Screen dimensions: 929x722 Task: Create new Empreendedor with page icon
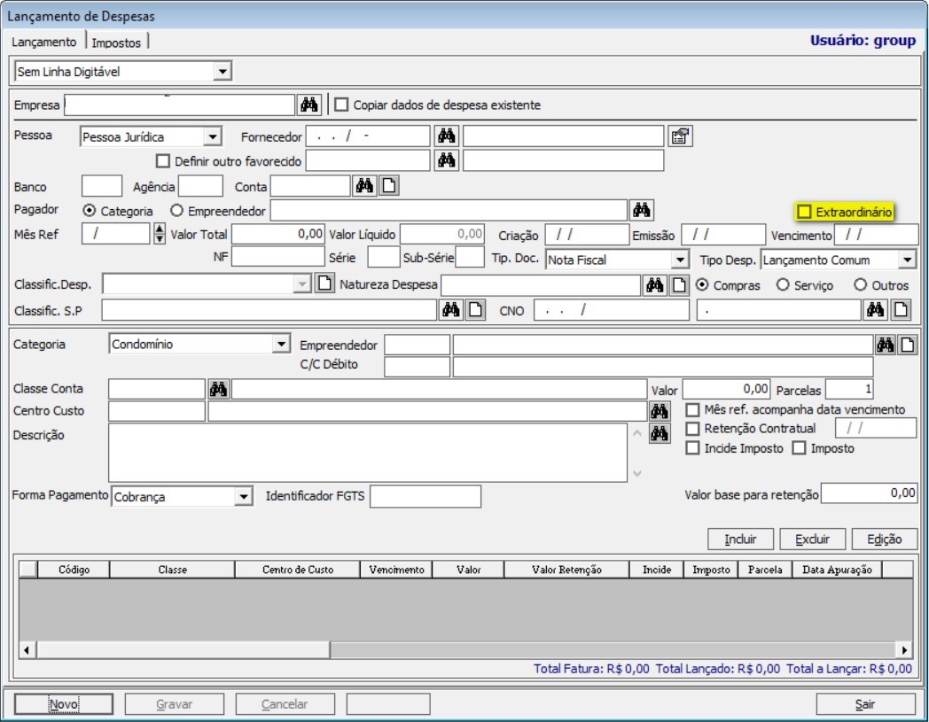[x=907, y=345]
